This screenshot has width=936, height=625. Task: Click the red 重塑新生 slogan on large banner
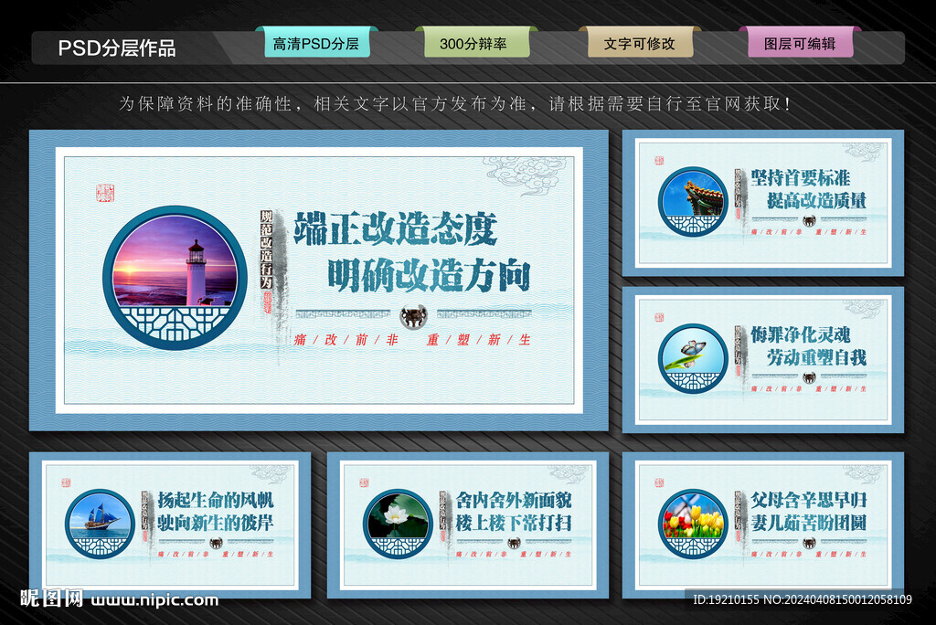479,340
